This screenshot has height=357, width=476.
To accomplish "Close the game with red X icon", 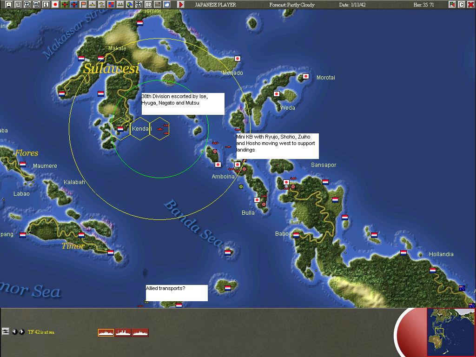I will point(470,4).
